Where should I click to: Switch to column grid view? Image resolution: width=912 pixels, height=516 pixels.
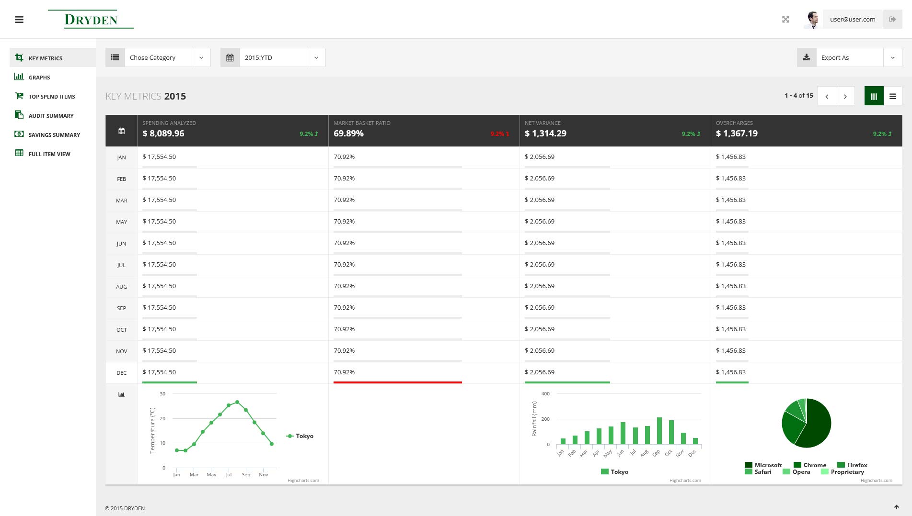(x=874, y=96)
